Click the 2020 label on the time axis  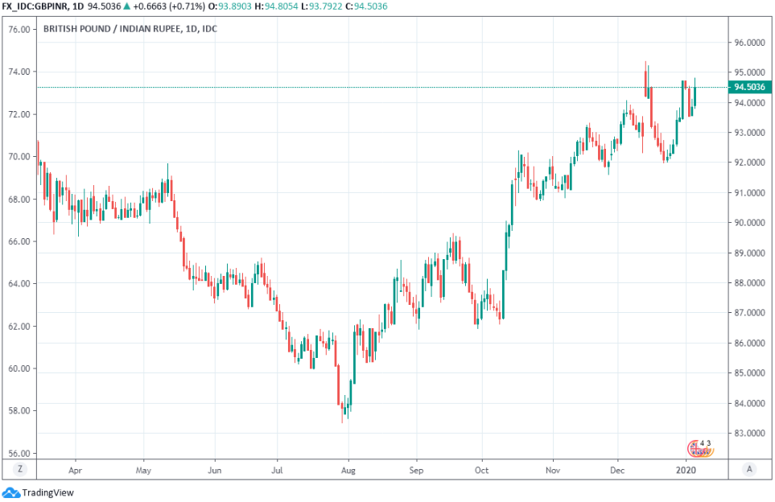[x=685, y=468]
